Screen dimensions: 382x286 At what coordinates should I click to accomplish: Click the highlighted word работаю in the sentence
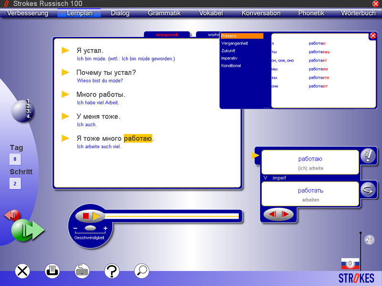(138, 138)
